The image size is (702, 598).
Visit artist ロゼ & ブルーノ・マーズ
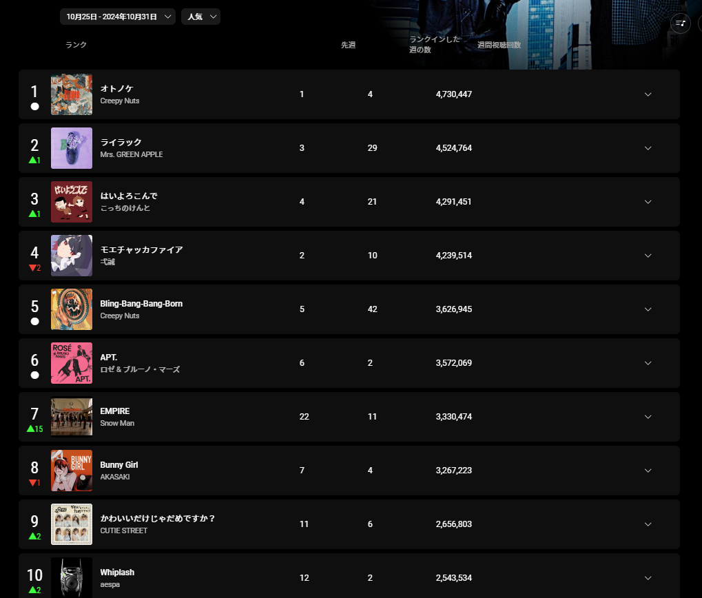[140, 369]
